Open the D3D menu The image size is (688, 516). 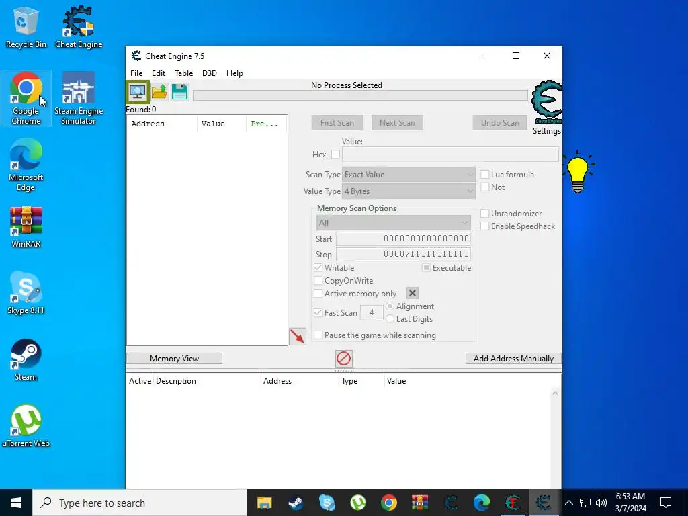pos(210,73)
